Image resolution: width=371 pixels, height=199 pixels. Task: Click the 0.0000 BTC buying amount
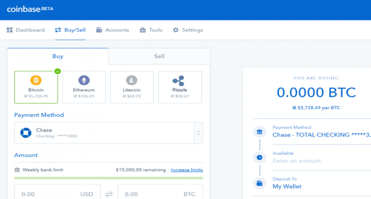coord(316,92)
